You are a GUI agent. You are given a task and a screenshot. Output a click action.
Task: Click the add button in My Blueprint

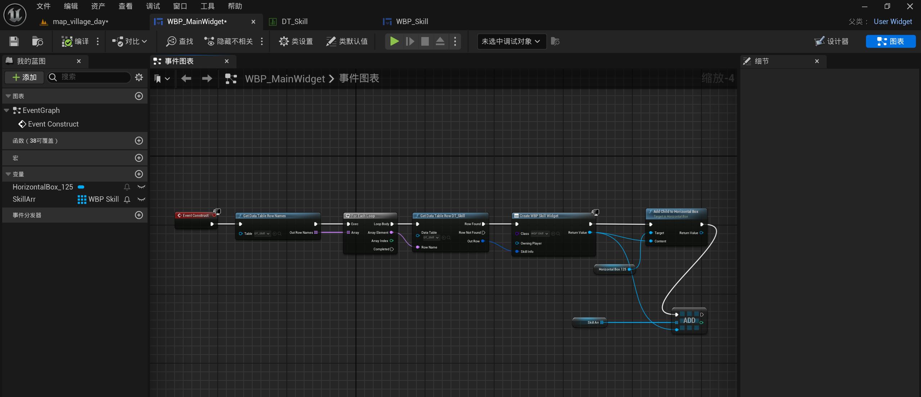click(x=24, y=77)
